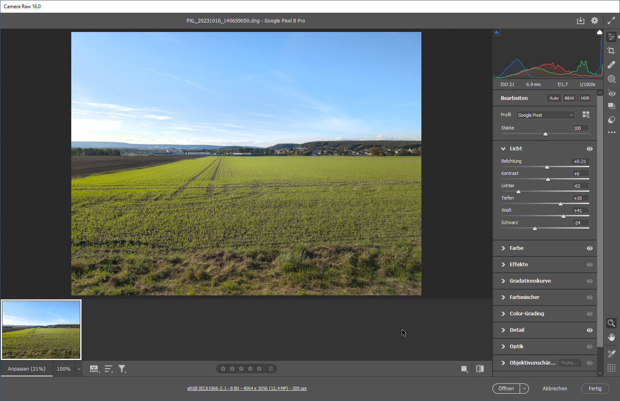Screen dimensions: 620x401
Task: Click the Belichtung slider handle
Action: click(x=547, y=167)
